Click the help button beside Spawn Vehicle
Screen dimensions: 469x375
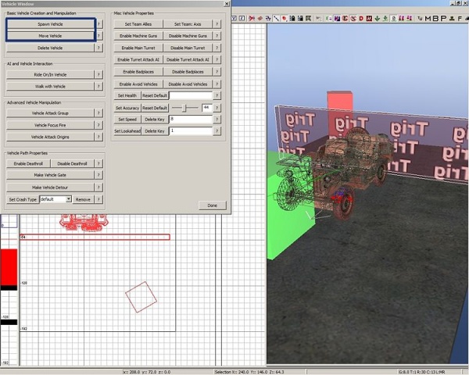point(99,24)
